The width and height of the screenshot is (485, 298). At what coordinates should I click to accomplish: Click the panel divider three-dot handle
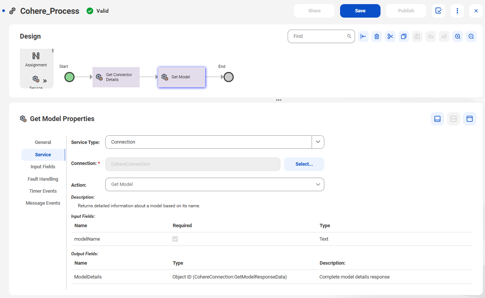[279, 100]
